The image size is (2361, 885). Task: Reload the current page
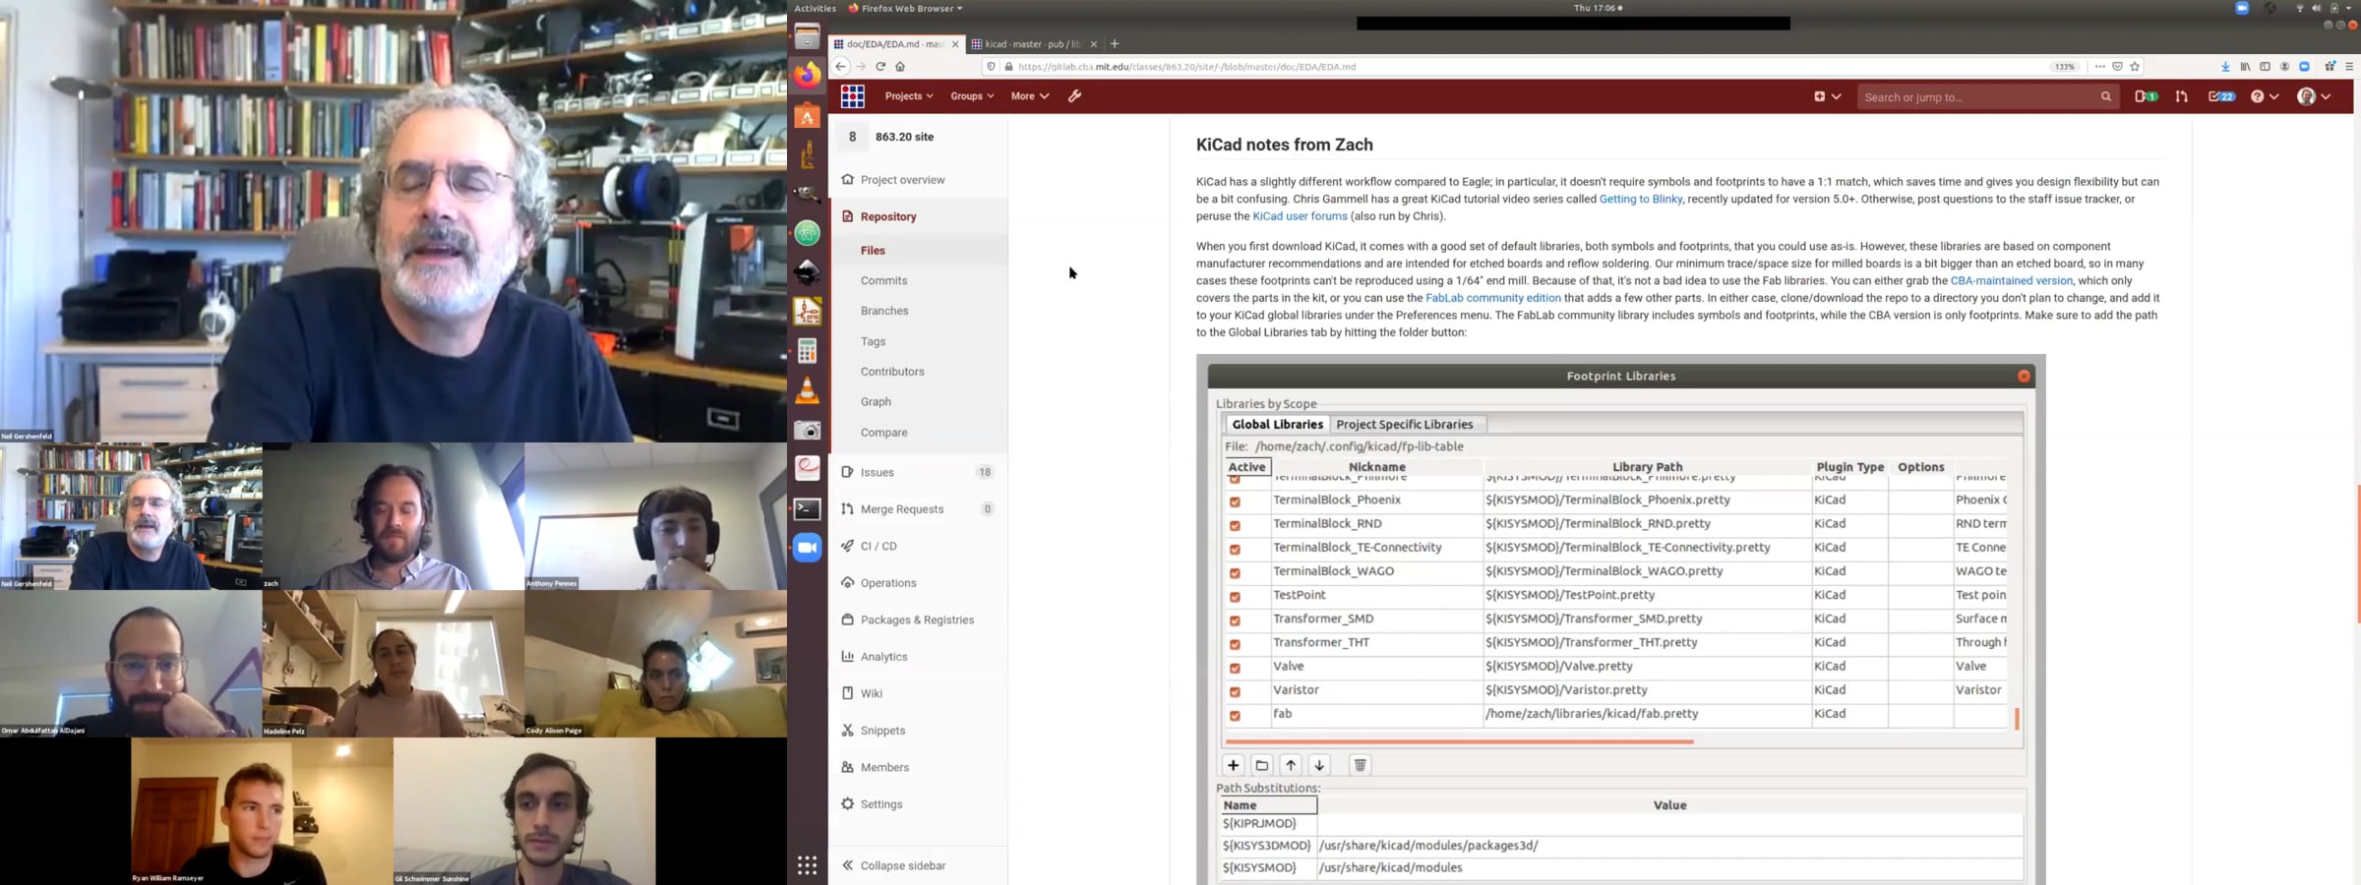(x=880, y=67)
